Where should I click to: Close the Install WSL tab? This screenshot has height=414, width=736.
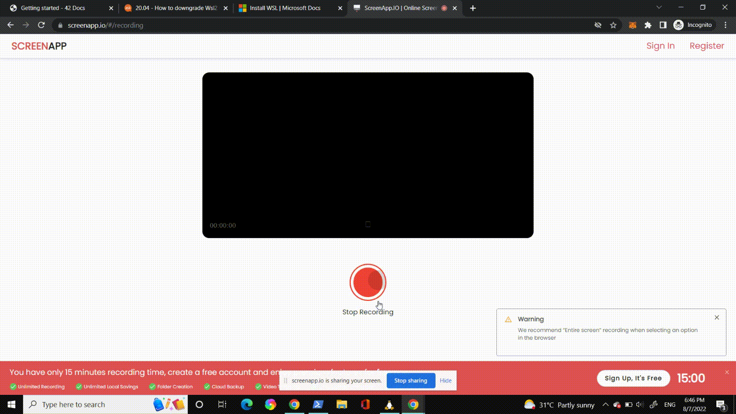[x=340, y=8]
